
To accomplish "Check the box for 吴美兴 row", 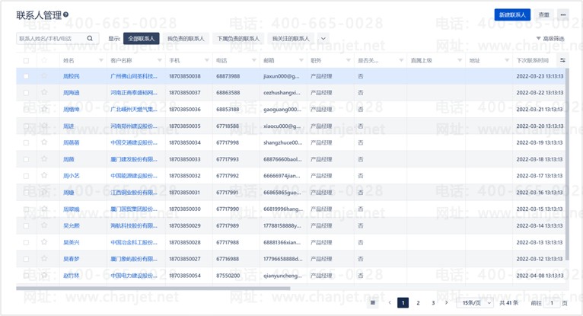I will coord(26,242).
